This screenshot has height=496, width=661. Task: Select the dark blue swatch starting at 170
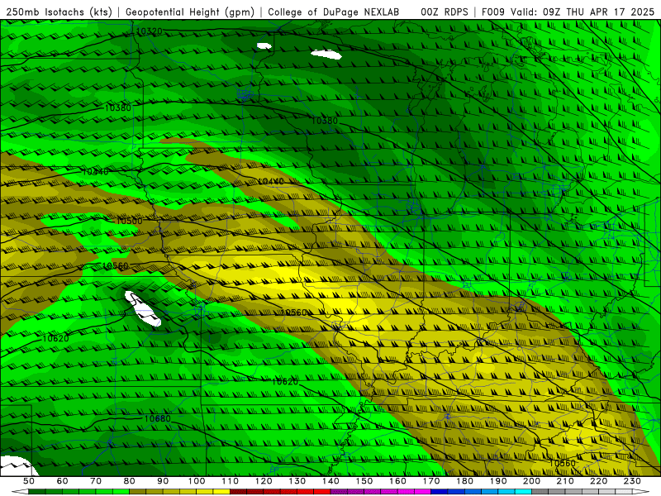(440, 491)
